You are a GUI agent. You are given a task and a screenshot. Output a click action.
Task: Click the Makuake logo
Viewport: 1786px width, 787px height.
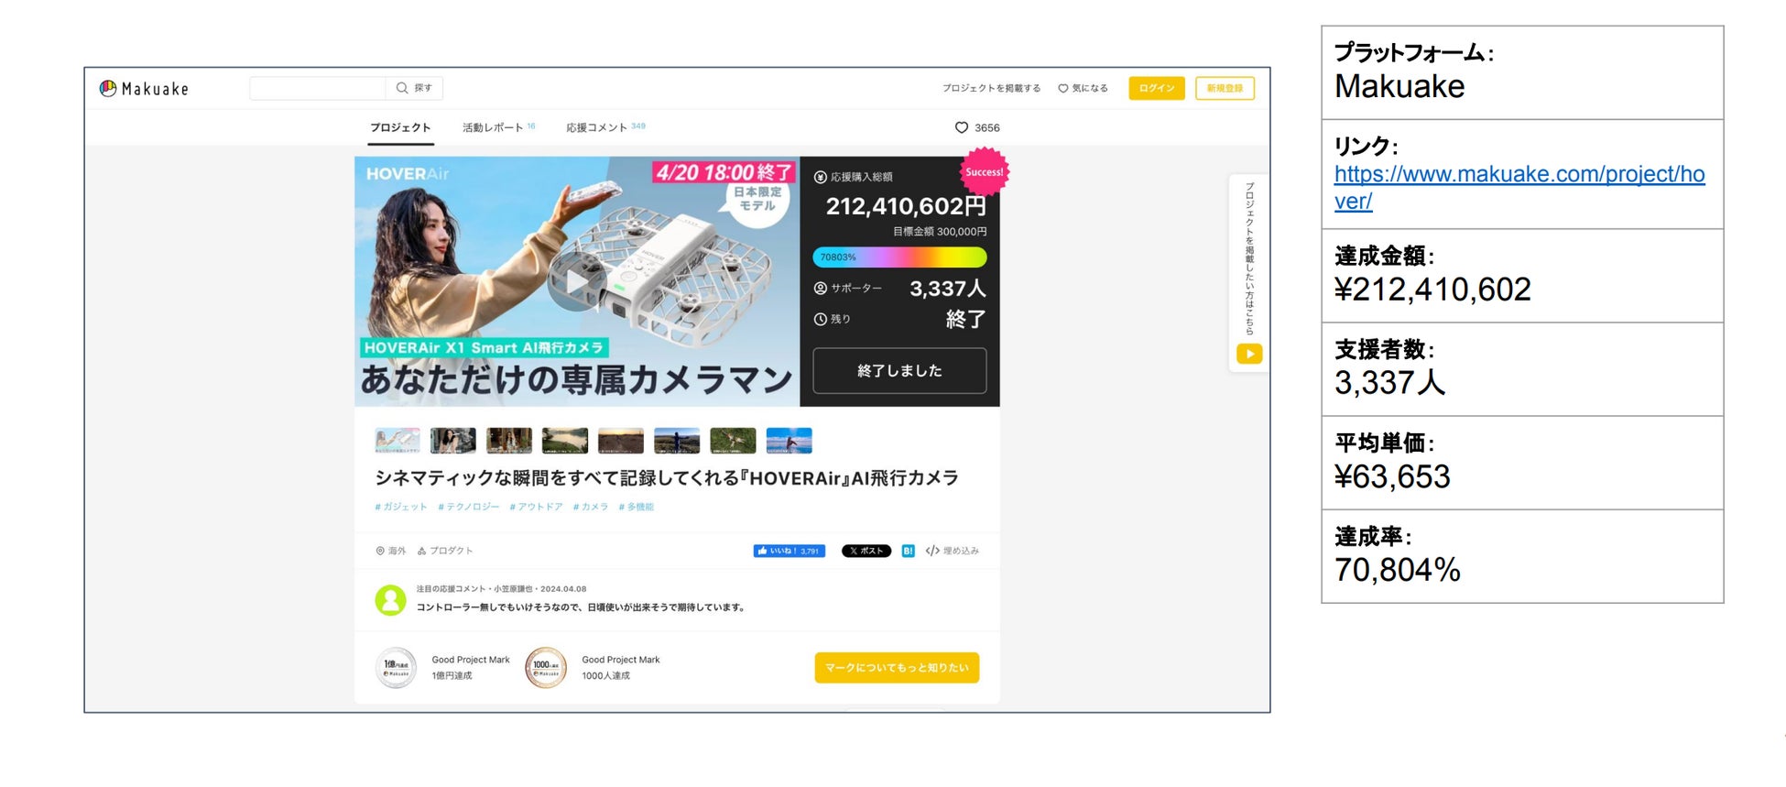(x=144, y=88)
